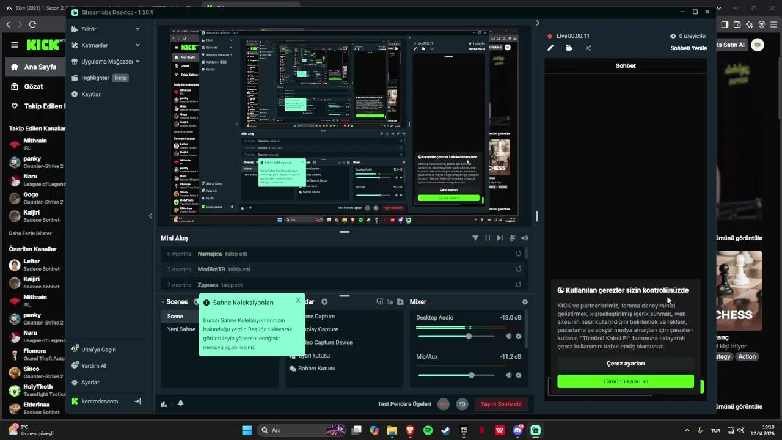Click Çerez ayarları in cookie notice
This screenshot has height=440, width=782.
(x=626, y=364)
